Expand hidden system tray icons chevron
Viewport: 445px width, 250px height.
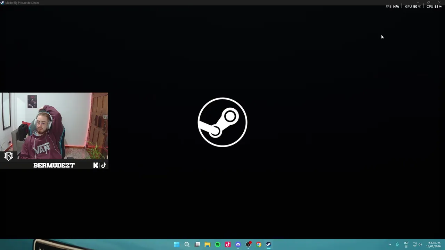click(x=390, y=244)
